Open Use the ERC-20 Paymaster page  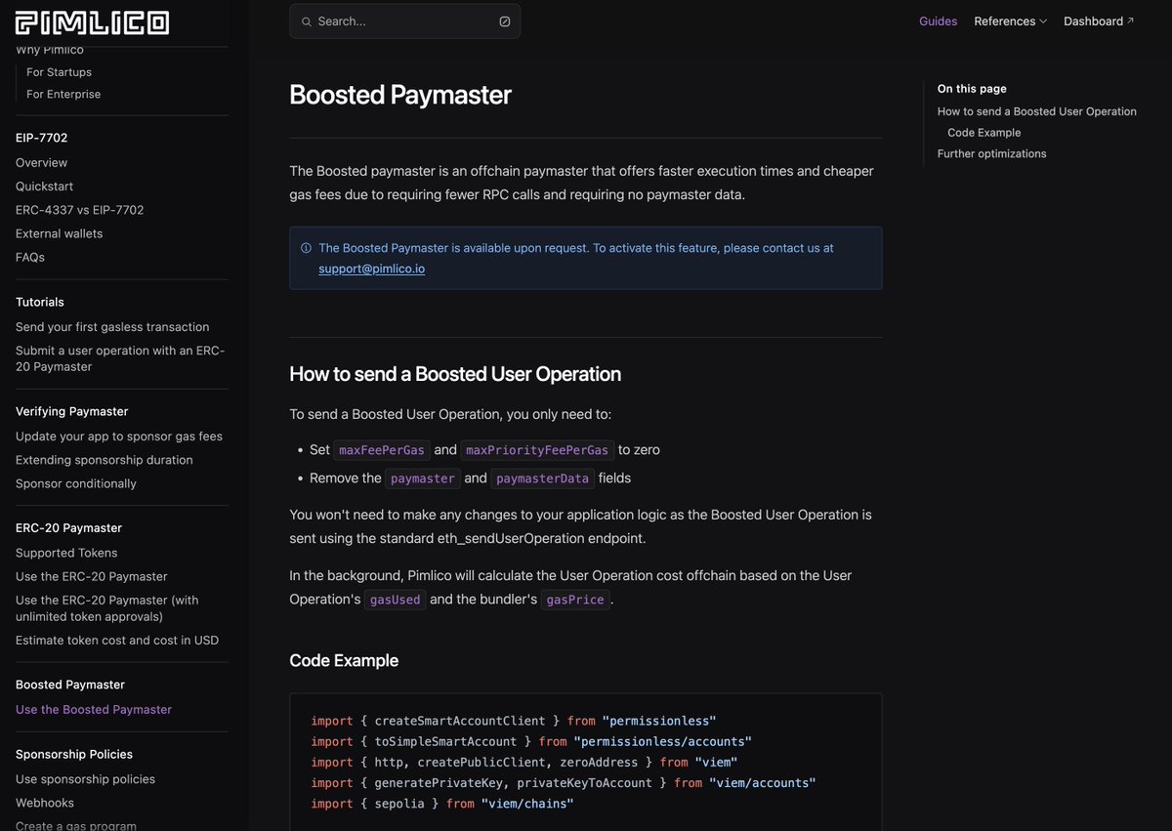(x=92, y=576)
